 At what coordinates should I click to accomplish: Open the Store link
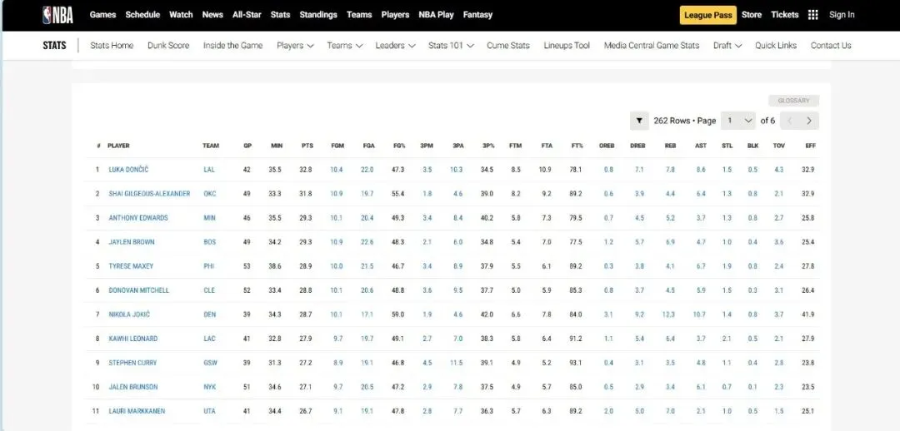click(752, 15)
